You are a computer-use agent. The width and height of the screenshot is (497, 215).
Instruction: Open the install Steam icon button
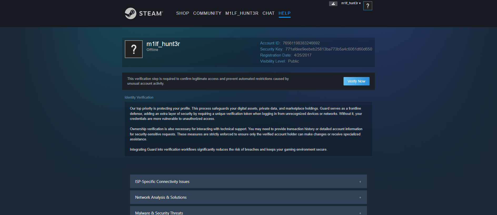click(333, 4)
